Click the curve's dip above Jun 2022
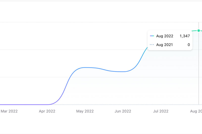 point(123,72)
